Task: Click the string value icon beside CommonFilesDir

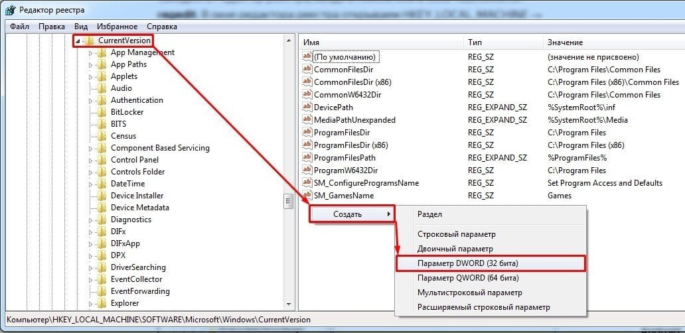Action: click(307, 70)
